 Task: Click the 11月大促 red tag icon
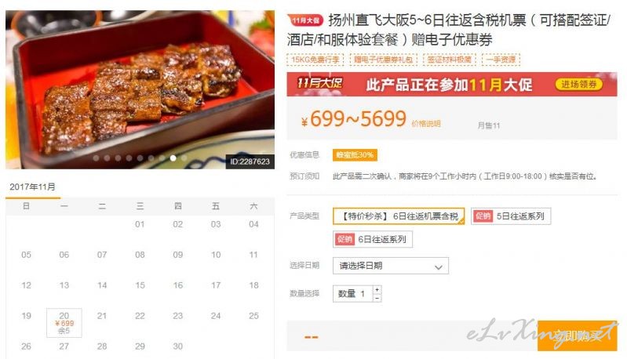305,20
